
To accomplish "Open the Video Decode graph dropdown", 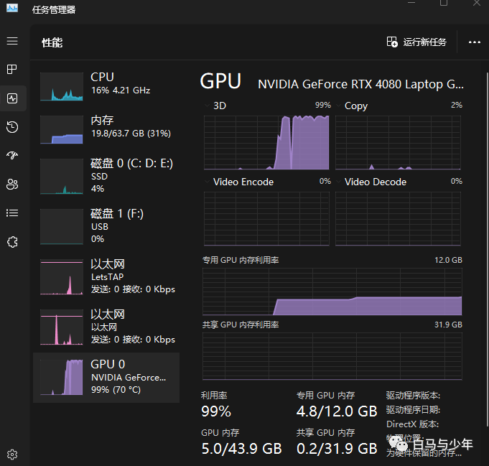I will tap(338, 182).
